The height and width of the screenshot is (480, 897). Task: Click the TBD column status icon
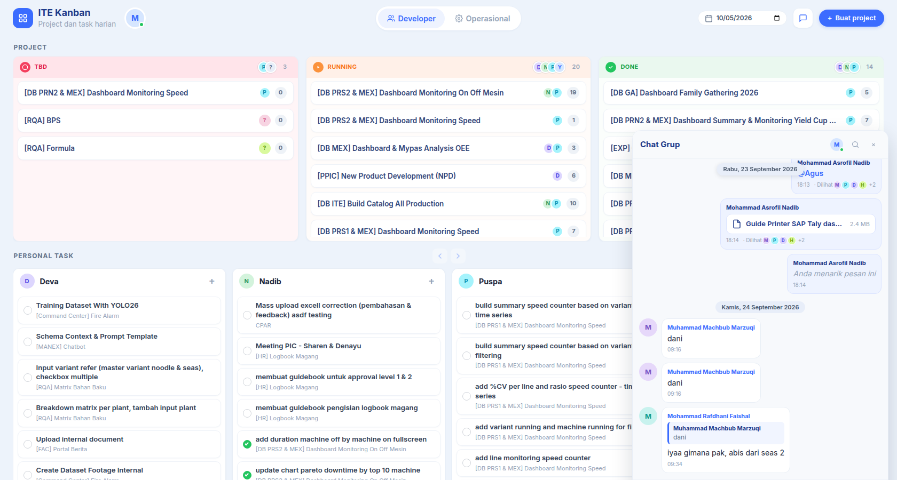pos(25,67)
